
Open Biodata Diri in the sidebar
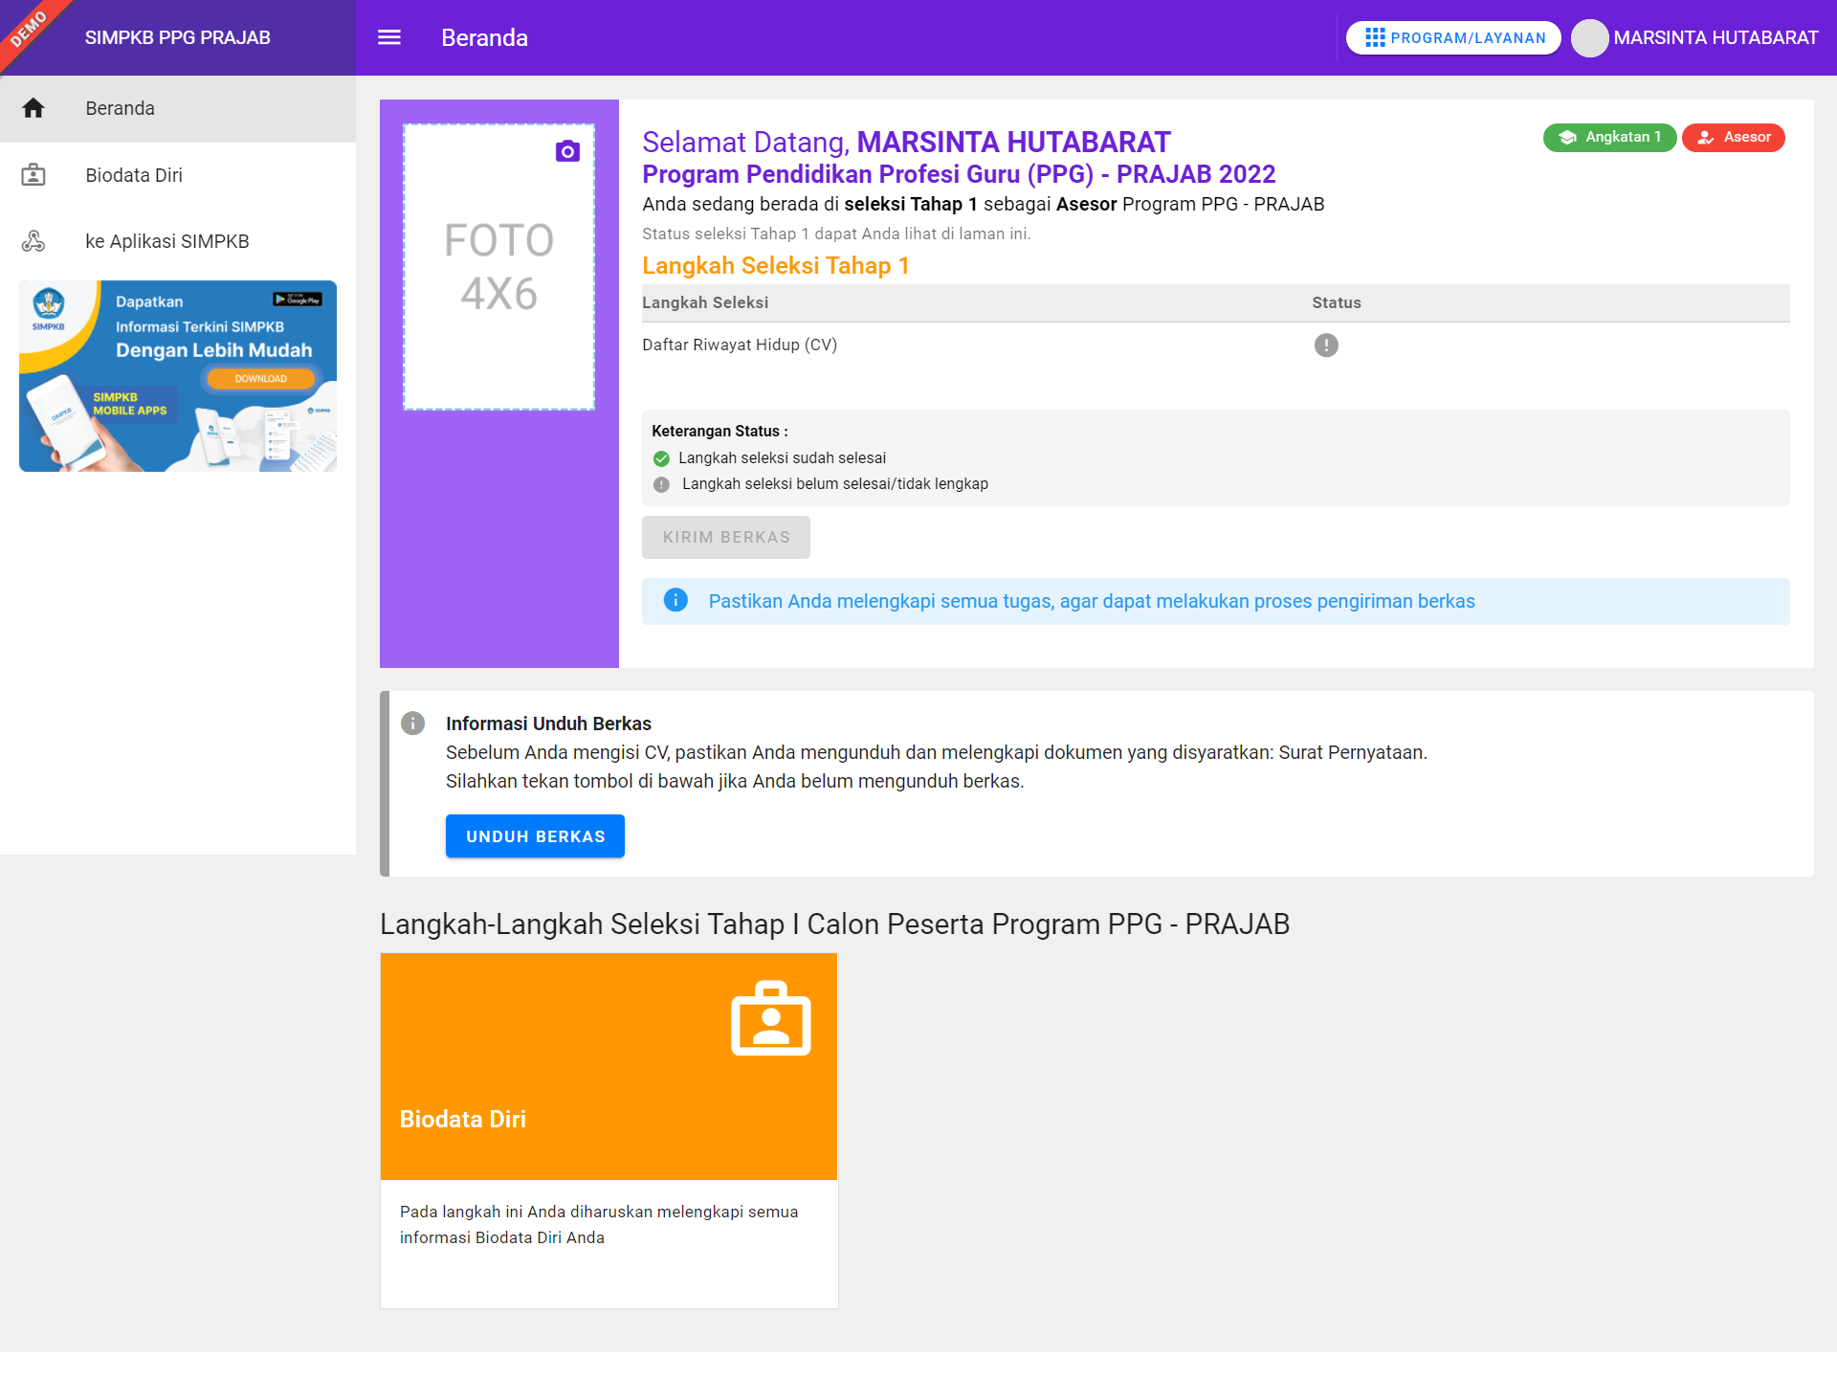[178, 175]
